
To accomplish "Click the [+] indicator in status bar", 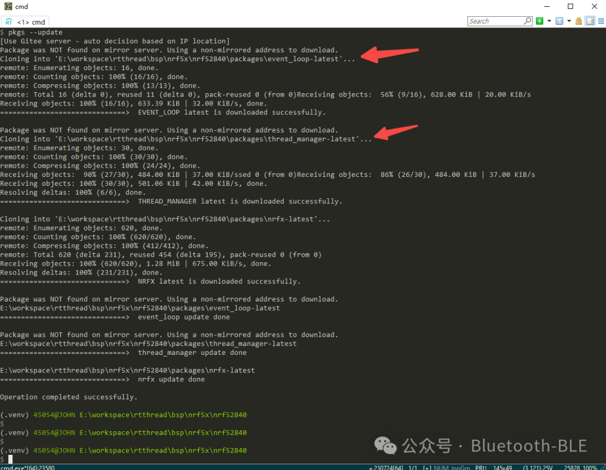I will (426, 467).
